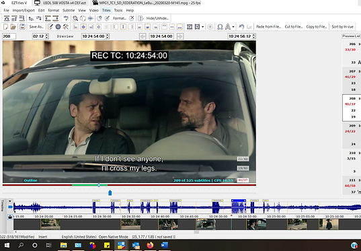Image resolution: width=361 pixels, height=251 pixels.
Task: Click the previous frame left arrow button
Action: tap(143, 36)
